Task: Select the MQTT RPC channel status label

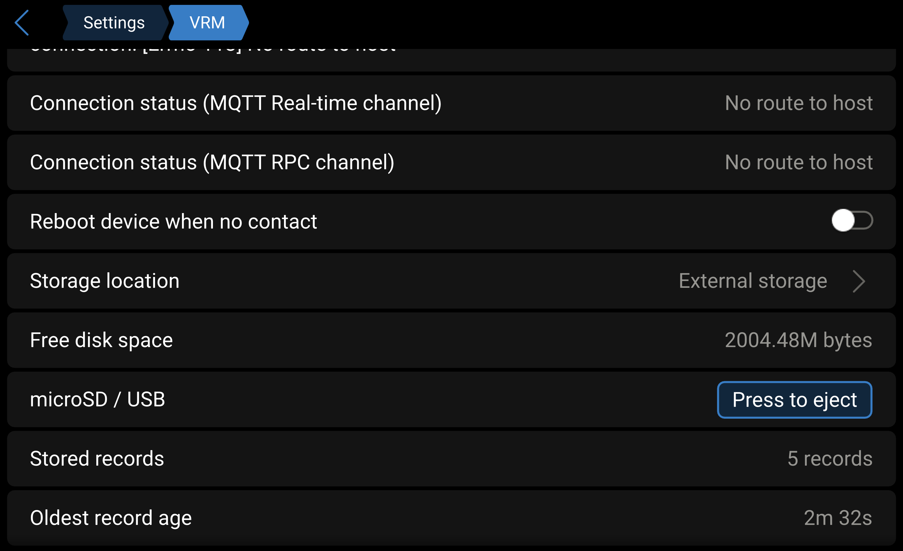Action: pyautogui.click(x=212, y=163)
